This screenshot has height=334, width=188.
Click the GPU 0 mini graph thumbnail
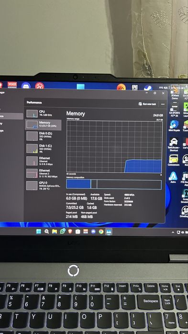click(32, 186)
